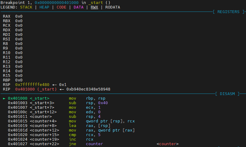Select the RSI register row

pos(13,39)
